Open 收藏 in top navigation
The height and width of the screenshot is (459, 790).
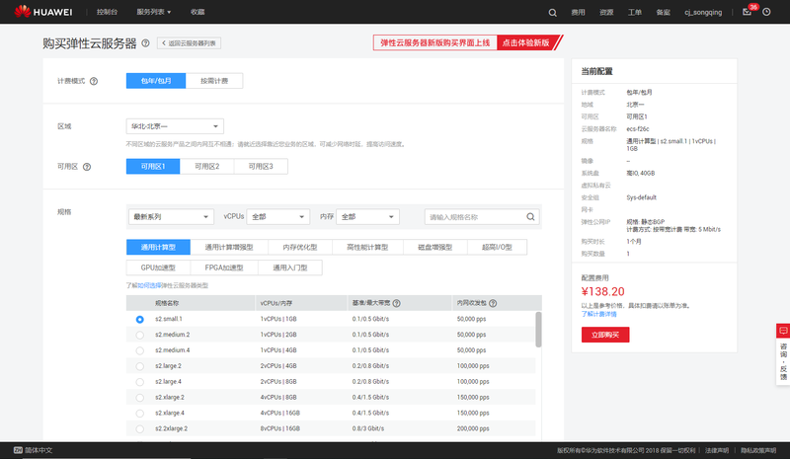(x=197, y=12)
